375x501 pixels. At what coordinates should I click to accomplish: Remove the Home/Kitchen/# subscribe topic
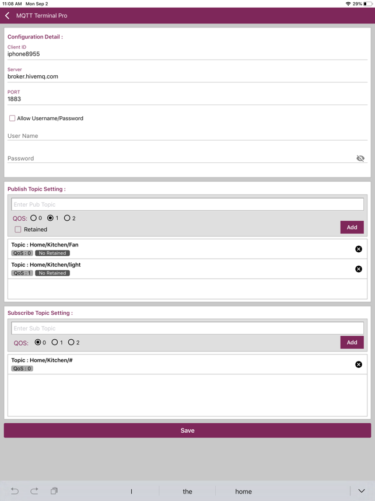[359, 364]
